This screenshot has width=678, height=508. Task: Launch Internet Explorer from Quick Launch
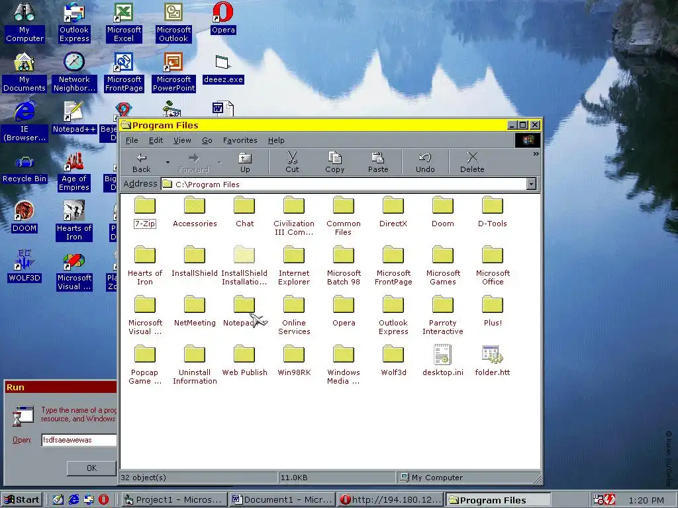pyautogui.click(x=74, y=500)
